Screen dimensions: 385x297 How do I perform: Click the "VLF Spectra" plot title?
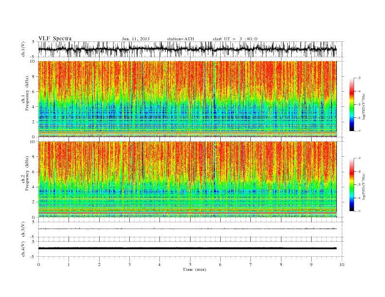tap(55, 38)
